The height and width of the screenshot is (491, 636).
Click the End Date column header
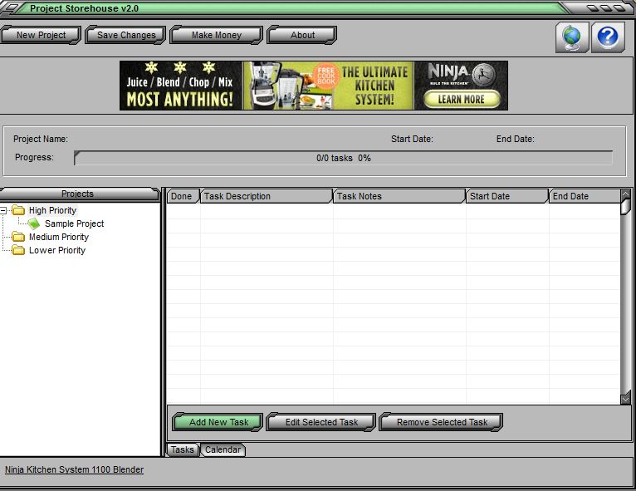[x=585, y=196]
